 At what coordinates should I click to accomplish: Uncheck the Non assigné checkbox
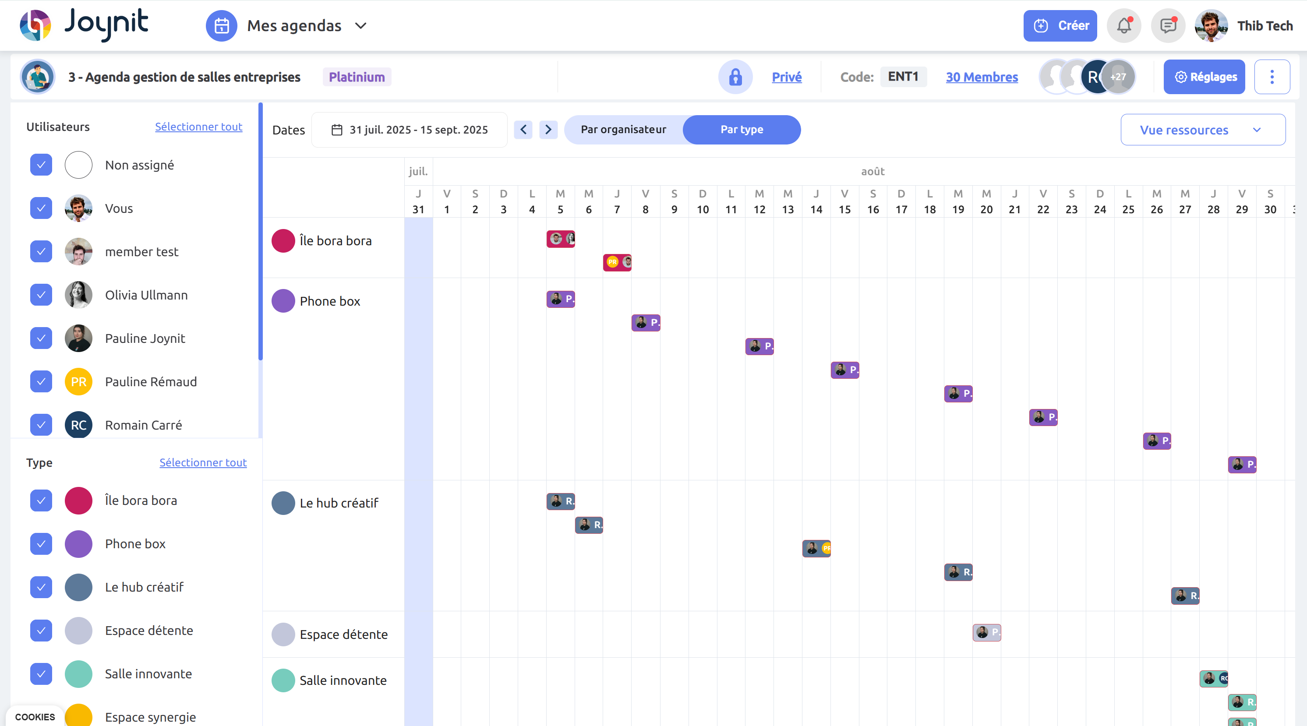(x=41, y=165)
